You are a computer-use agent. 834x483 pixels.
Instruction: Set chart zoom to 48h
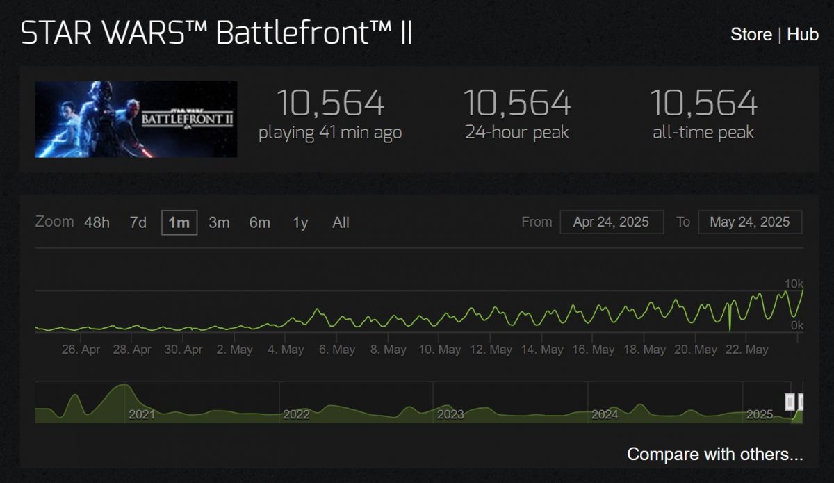97,223
